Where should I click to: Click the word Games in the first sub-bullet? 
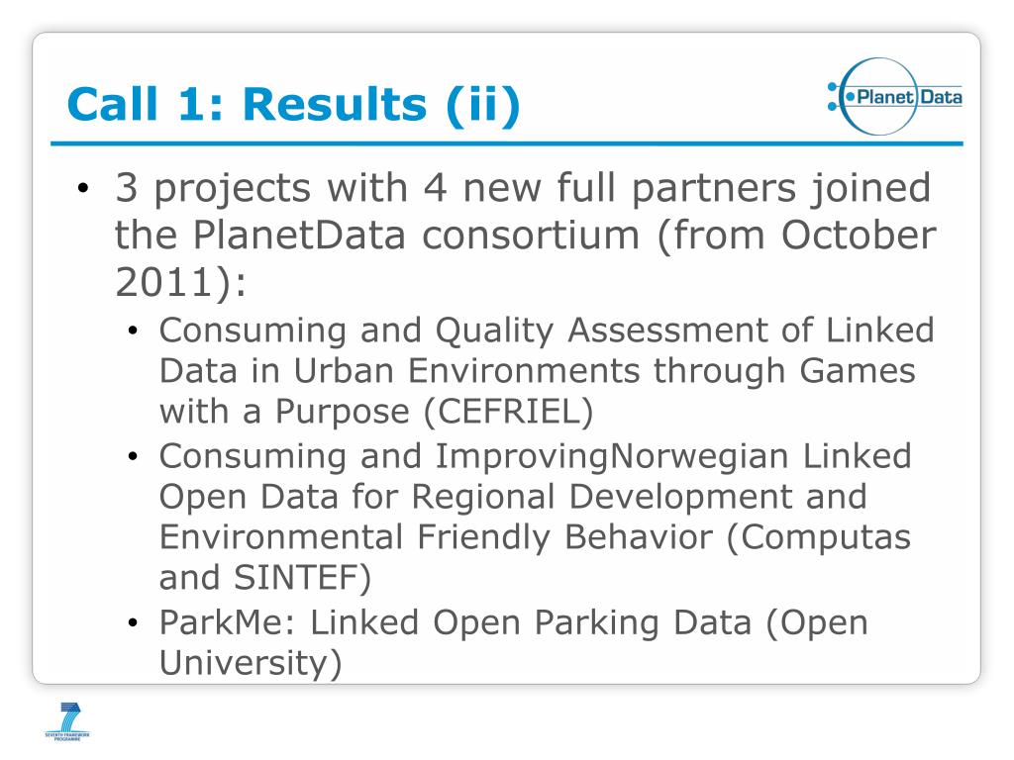tap(858, 371)
